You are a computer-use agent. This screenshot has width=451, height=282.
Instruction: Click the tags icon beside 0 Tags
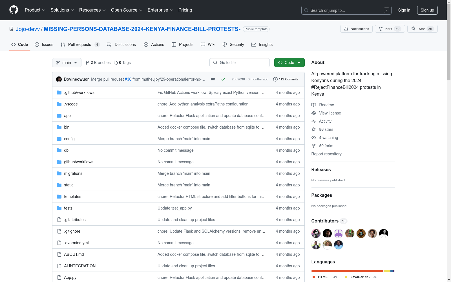pos(116,63)
